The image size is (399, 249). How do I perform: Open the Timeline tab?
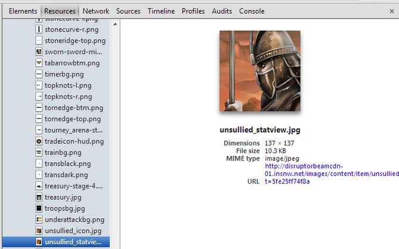coord(161,11)
